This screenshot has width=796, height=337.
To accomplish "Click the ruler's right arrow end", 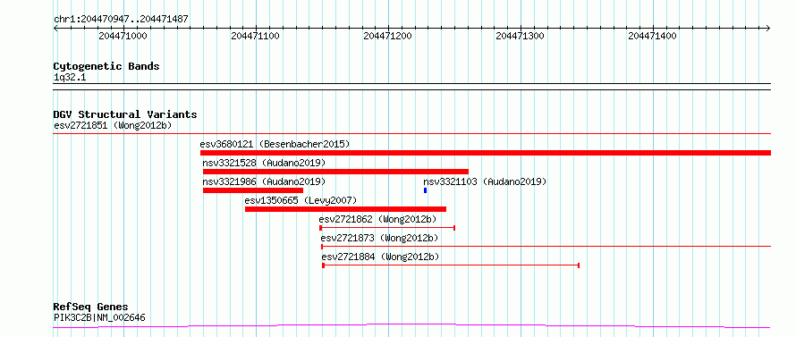I will pyautogui.click(x=768, y=28).
